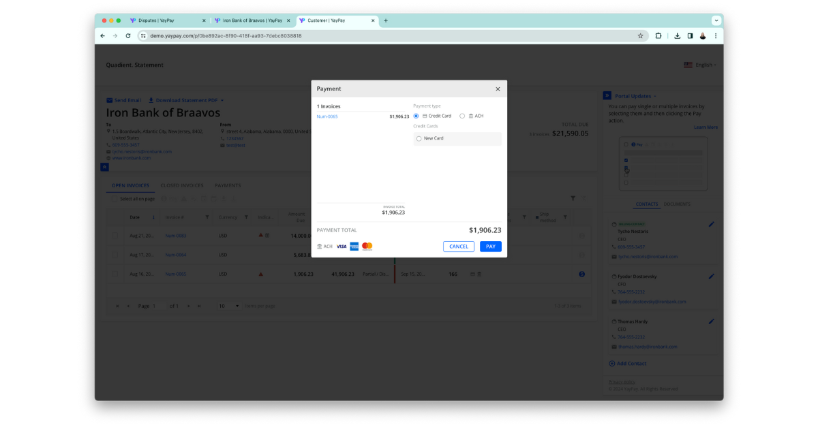Go forward in browser history

click(x=115, y=36)
